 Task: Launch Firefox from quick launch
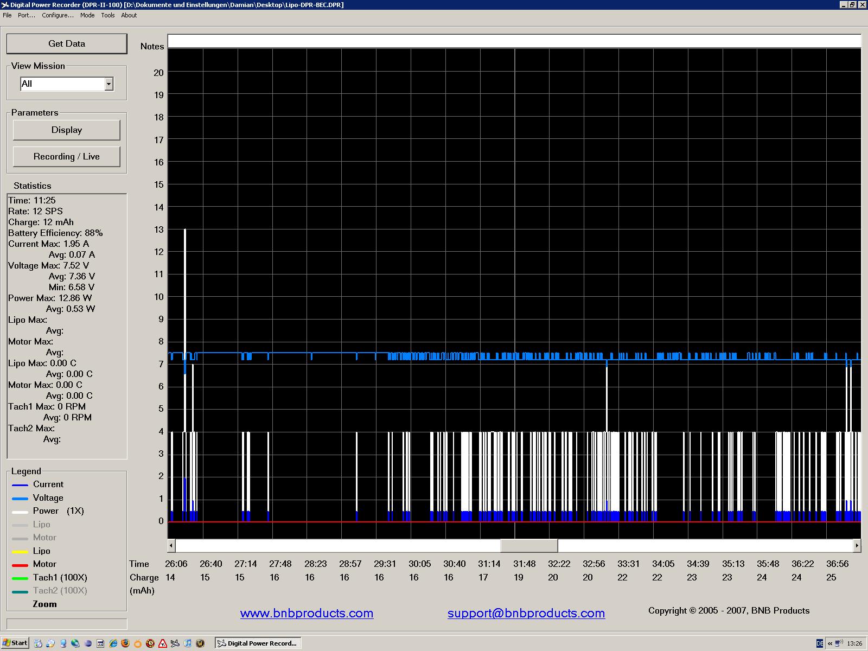point(125,643)
